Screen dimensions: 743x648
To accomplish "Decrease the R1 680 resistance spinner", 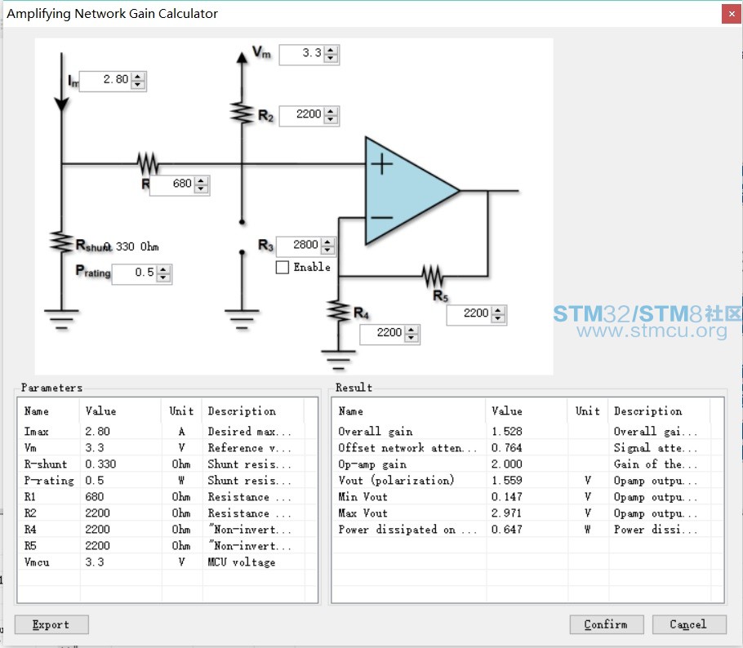I will coord(202,189).
